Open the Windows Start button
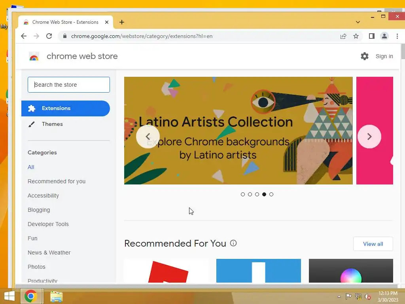This screenshot has width=405, height=304. click(9, 296)
